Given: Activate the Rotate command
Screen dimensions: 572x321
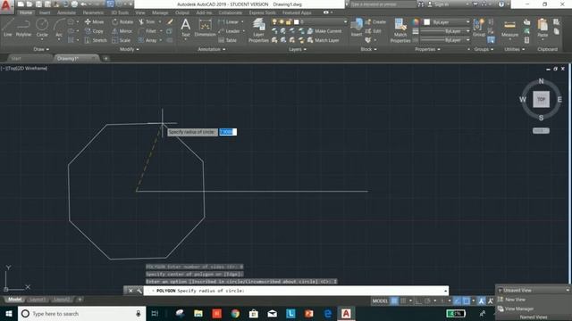Looking at the screenshot, I should pos(122,21).
